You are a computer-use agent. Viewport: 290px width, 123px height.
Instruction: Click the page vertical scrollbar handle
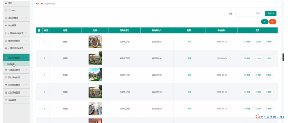point(283,57)
